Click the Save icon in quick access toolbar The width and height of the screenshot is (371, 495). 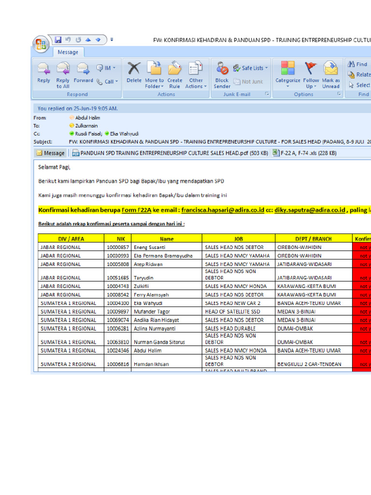point(58,40)
